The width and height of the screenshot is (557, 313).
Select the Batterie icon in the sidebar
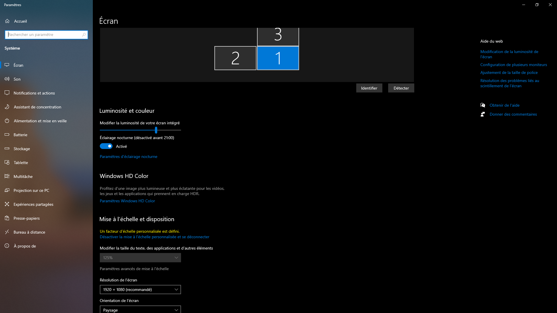coord(7,134)
